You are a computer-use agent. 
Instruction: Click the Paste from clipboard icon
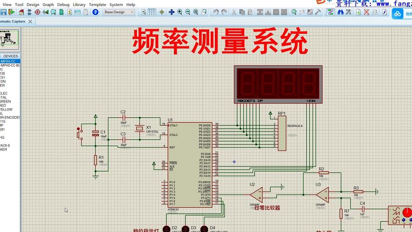coord(250,12)
